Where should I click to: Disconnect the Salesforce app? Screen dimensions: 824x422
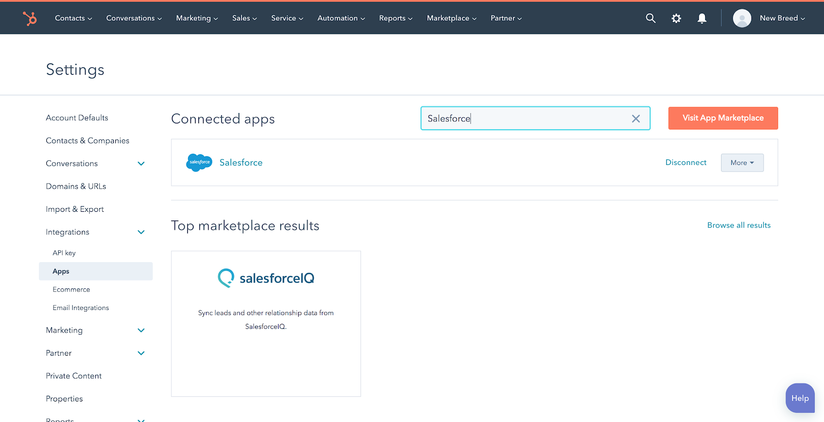(686, 162)
